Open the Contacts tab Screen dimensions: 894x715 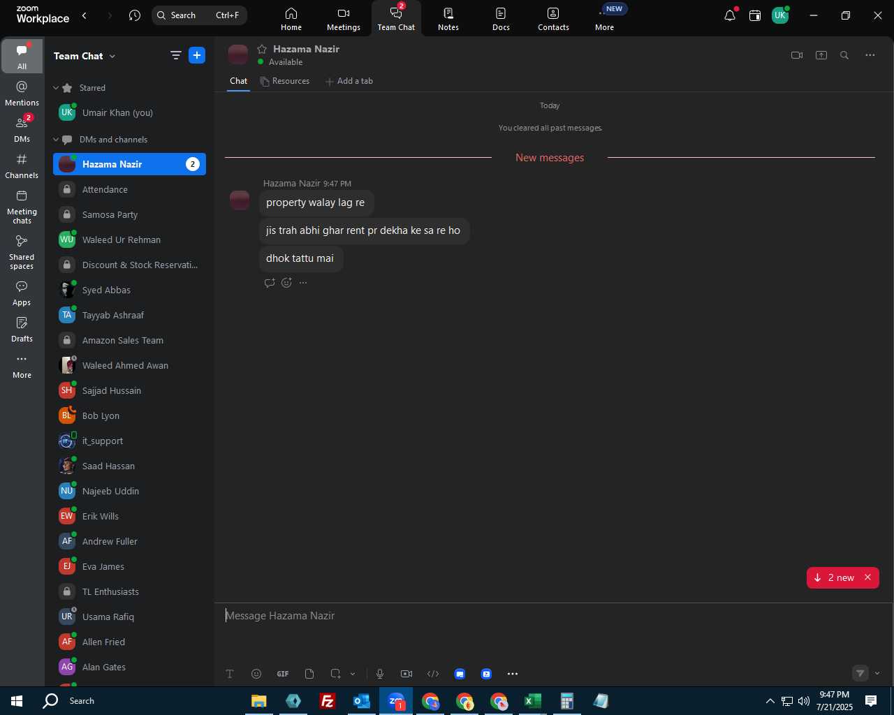(553, 19)
